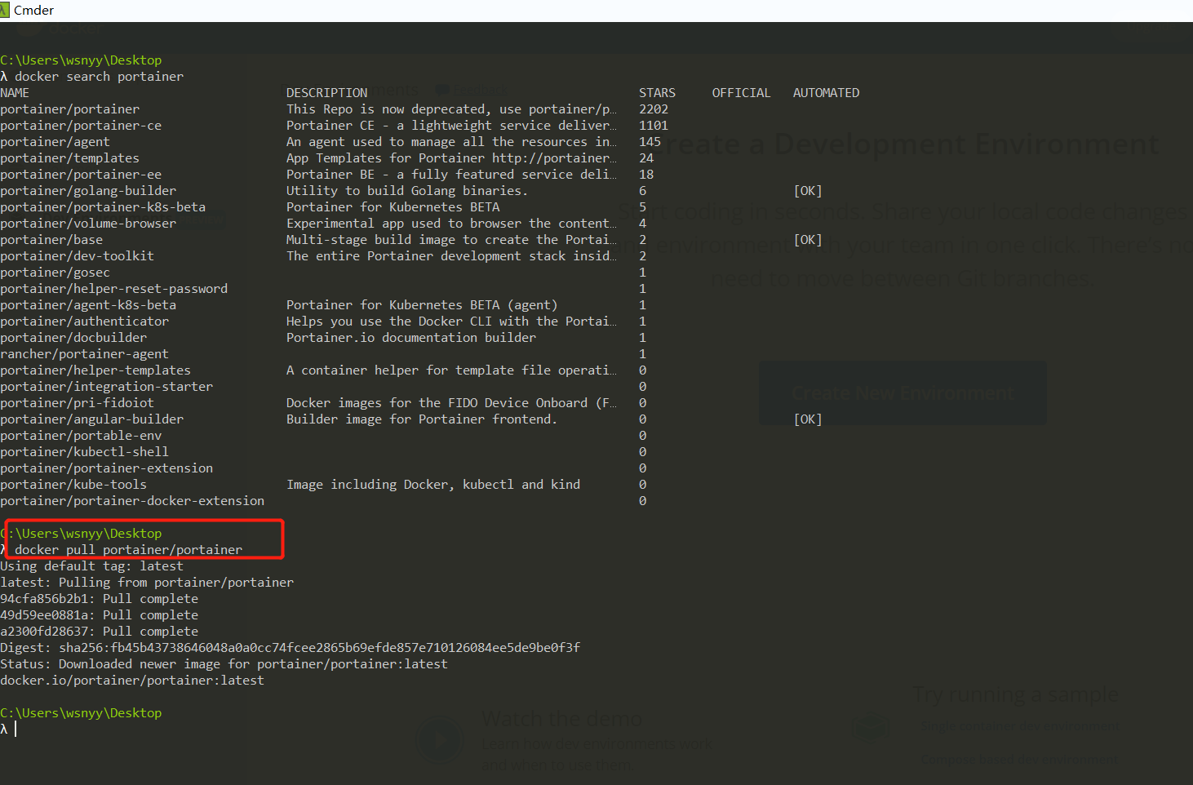Click the [OK] flag in portainer/base row
The image size is (1193, 785).
(808, 240)
